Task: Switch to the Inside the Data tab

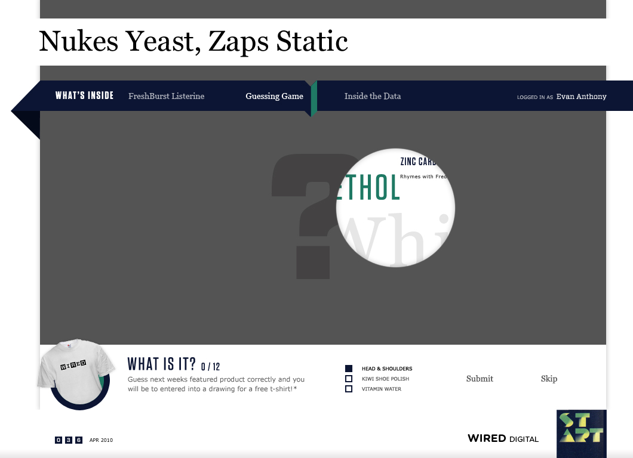Action: coord(372,96)
